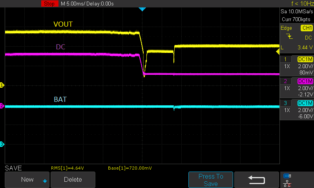Viewport: 314px width, 188px height.
Task: Click the Delay:0.00s readout
Action: tap(100, 4)
